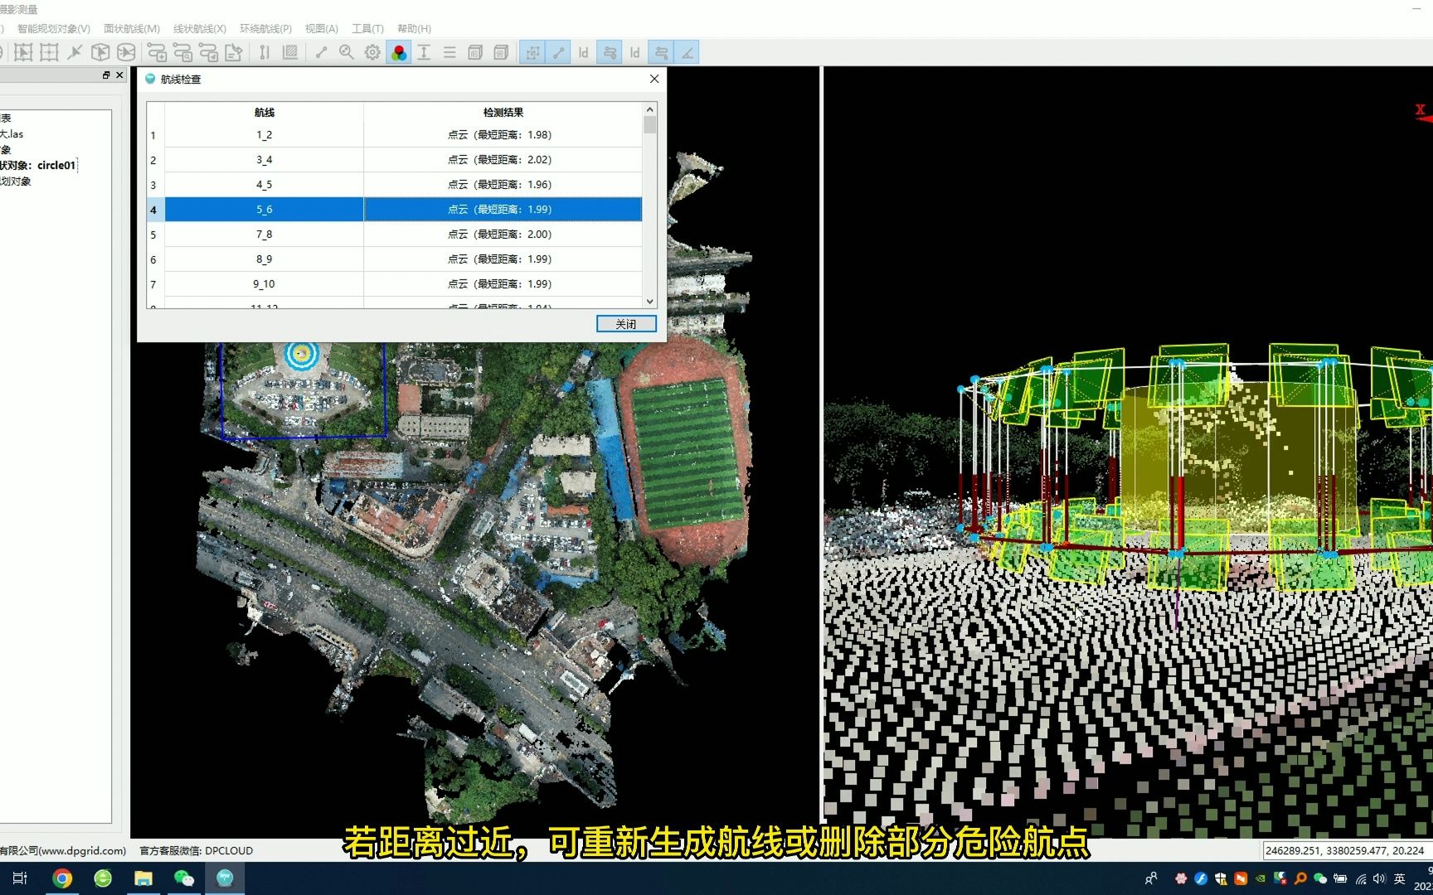Click the circle-with-play-arrow toolbar icon

[126, 52]
